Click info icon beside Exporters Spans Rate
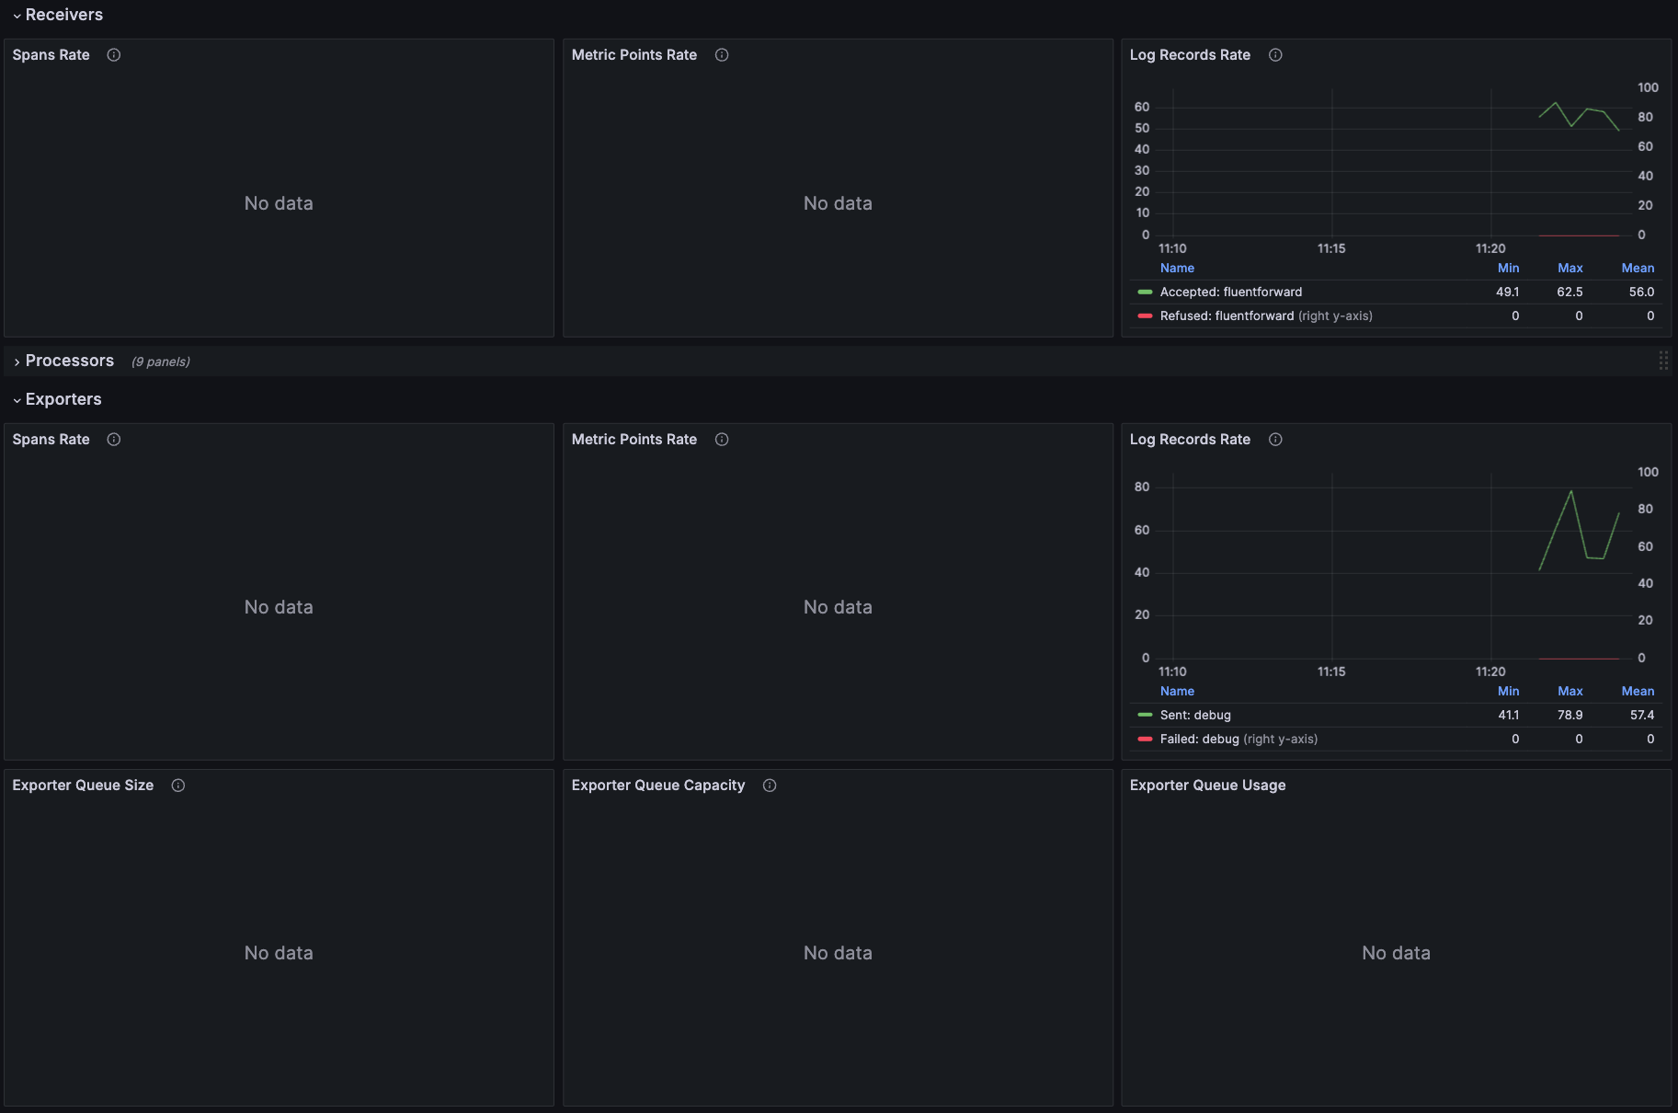 [114, 440]
